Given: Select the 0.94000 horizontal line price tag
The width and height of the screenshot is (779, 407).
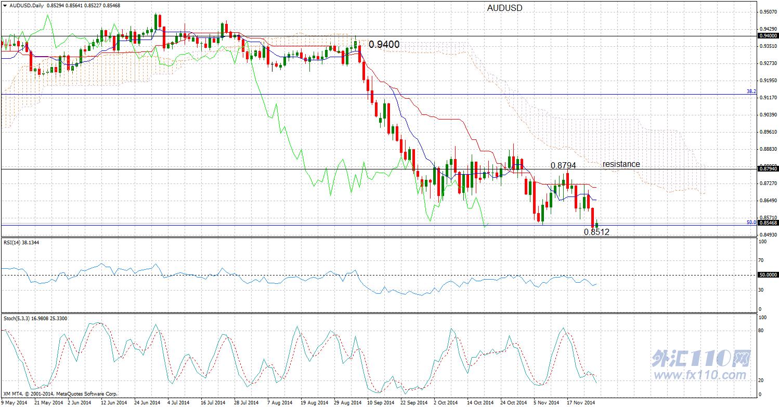Looking at the screenshot, I should (768, 36).
